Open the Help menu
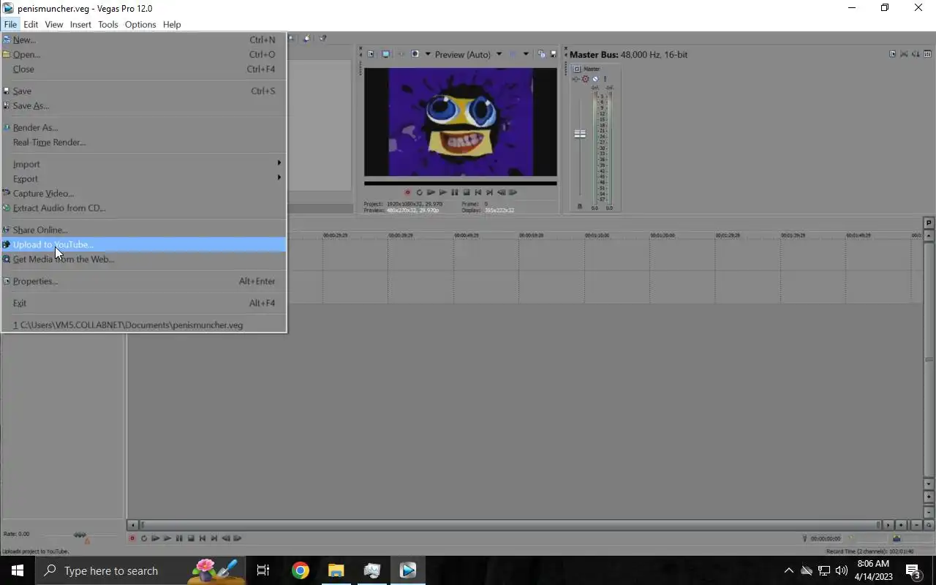 tap(172, 24)
